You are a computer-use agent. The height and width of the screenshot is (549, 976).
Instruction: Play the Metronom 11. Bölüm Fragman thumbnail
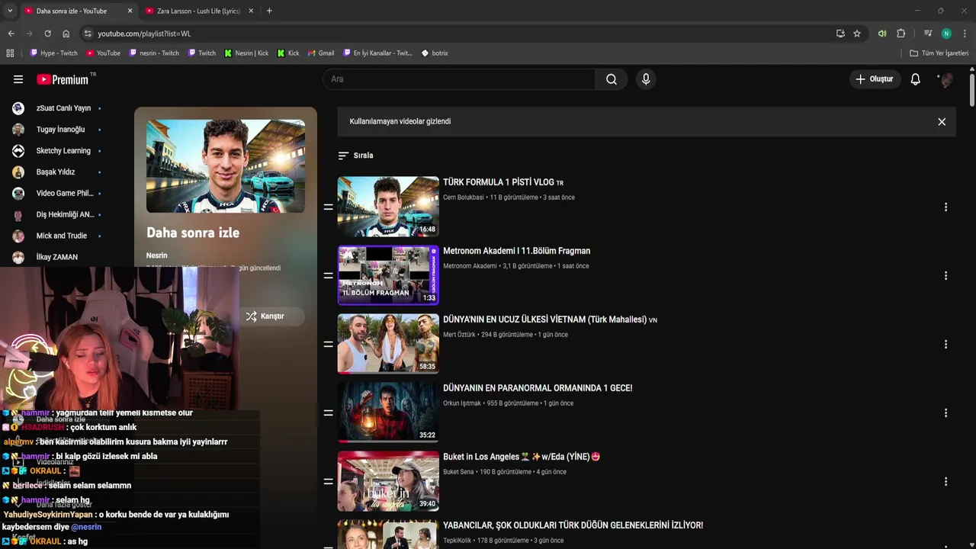coord(388,275)
